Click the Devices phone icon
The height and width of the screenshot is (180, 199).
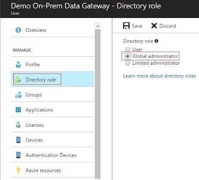coord(18,140)
